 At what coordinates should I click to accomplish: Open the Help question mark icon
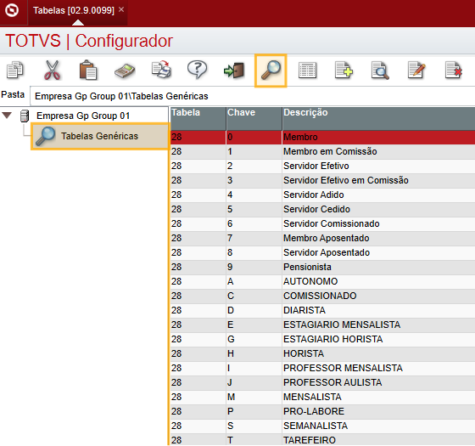click(x=197, y=70)
